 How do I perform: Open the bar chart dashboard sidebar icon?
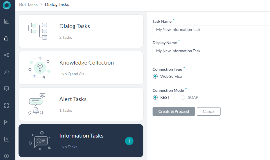6,21
